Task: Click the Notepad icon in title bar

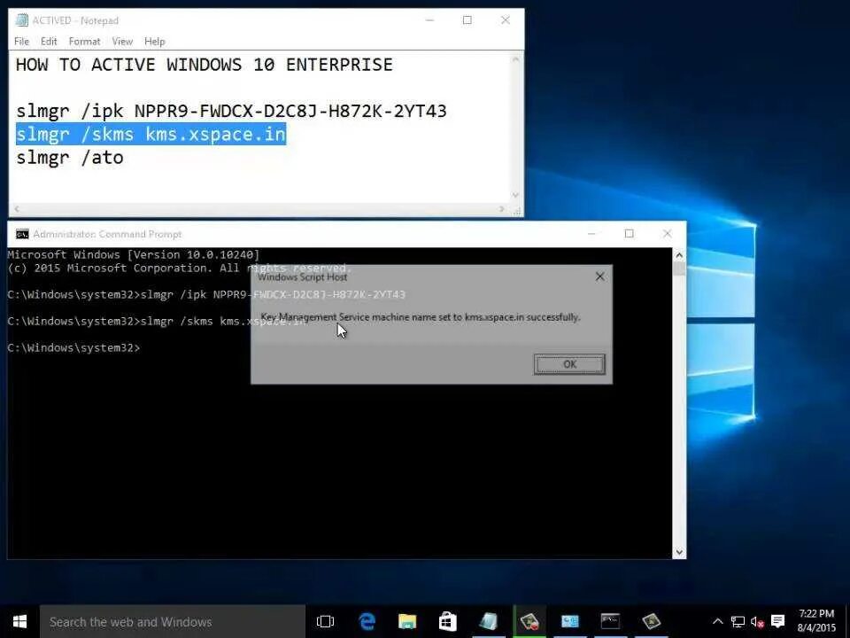Action: 21,20
